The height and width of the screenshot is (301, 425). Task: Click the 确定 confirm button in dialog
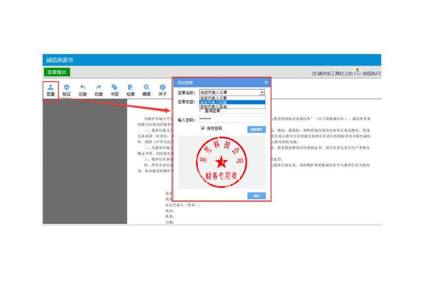pyautogui.click(x=256, y=196)
